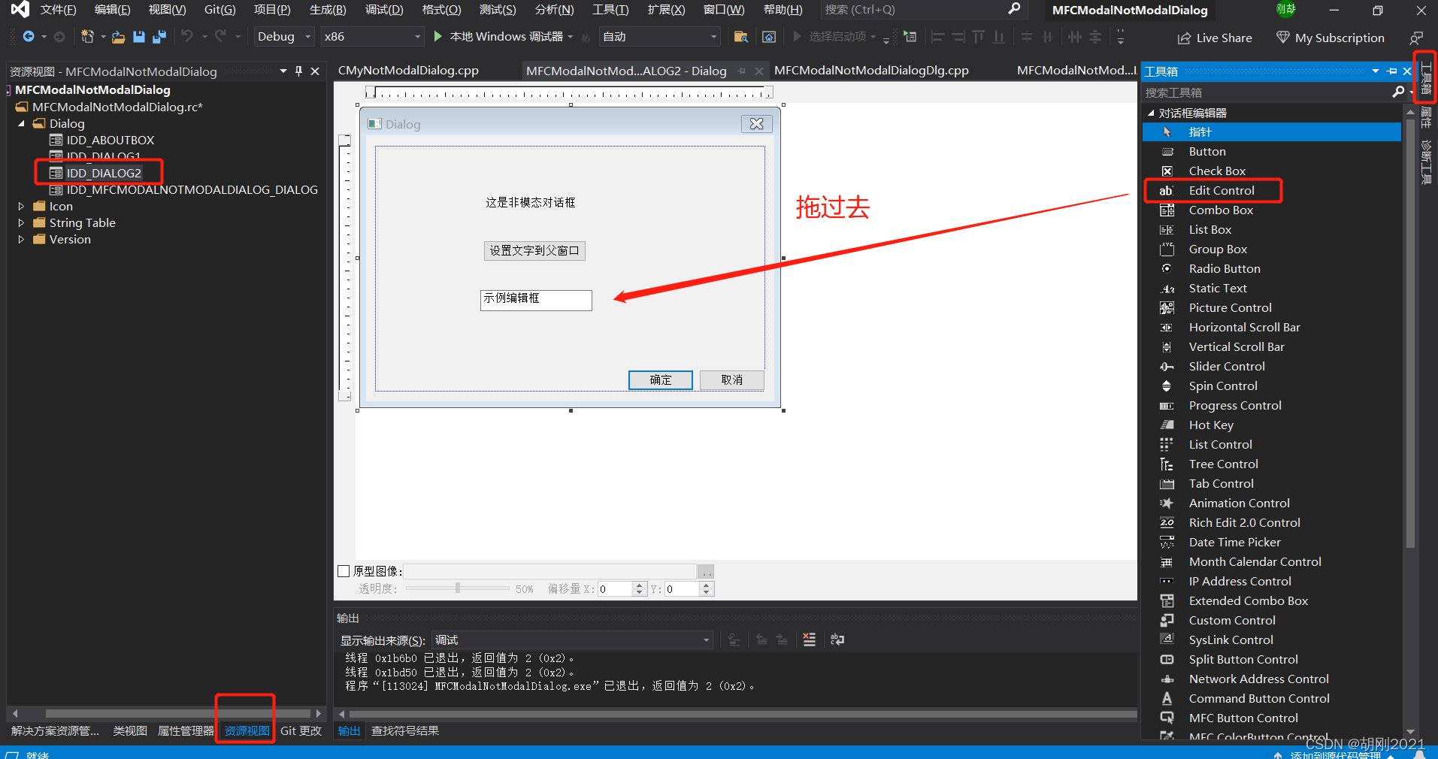Click the Save icon in the toolbar
The width and height of the screenshot is (1438, 759).
click(140, 36)
